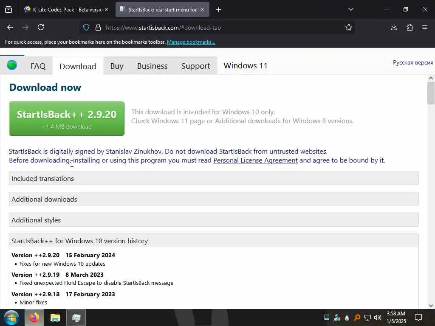Click the water drop tray icon
Image resolution: width=435 pixels, height=326 pixels.
point(347,318)
